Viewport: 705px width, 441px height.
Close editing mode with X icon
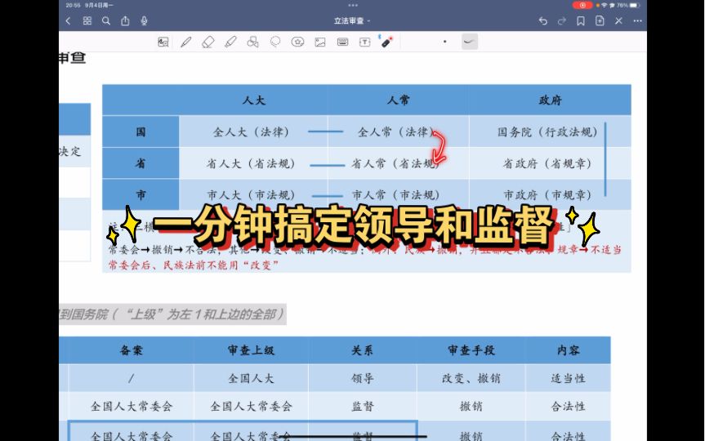(x=618, y=20)
